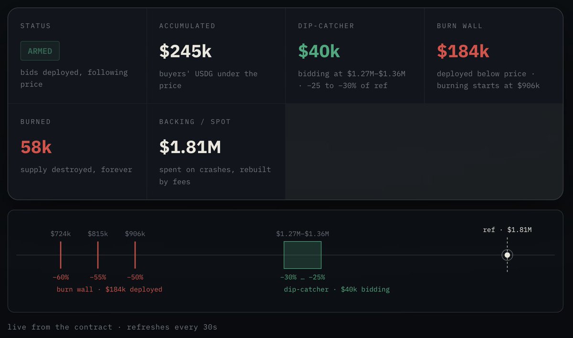Click the 'supply destroyed, forever' text
573x338 pixels.
76,169
